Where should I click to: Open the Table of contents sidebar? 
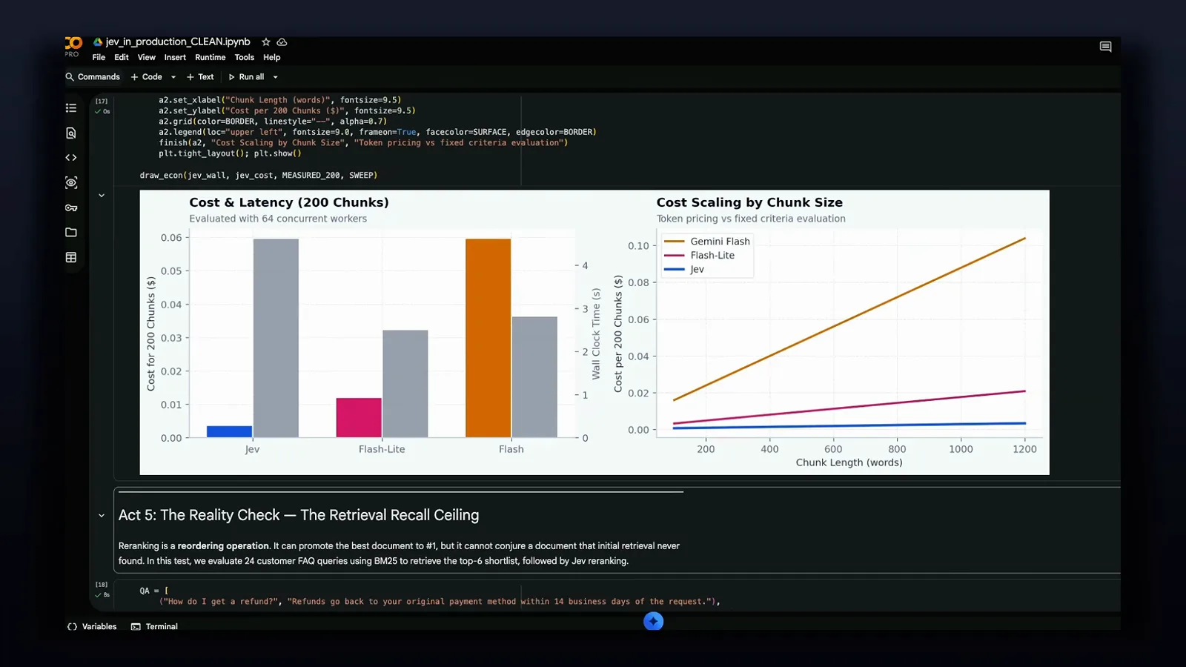71,108
